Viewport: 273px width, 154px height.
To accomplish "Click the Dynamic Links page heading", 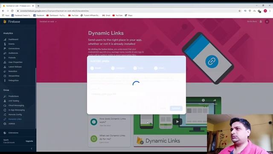I will click(x=106, y=33).
